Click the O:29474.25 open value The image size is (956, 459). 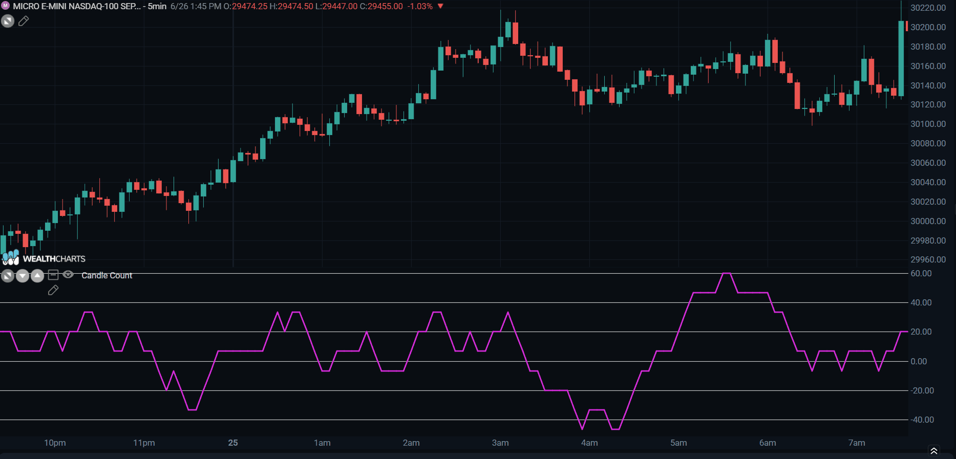(x=245, y=6)
